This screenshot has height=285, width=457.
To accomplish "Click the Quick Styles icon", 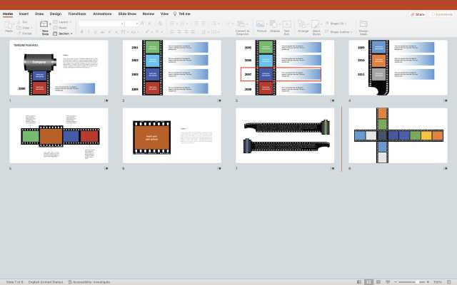I will click(316, 25).
